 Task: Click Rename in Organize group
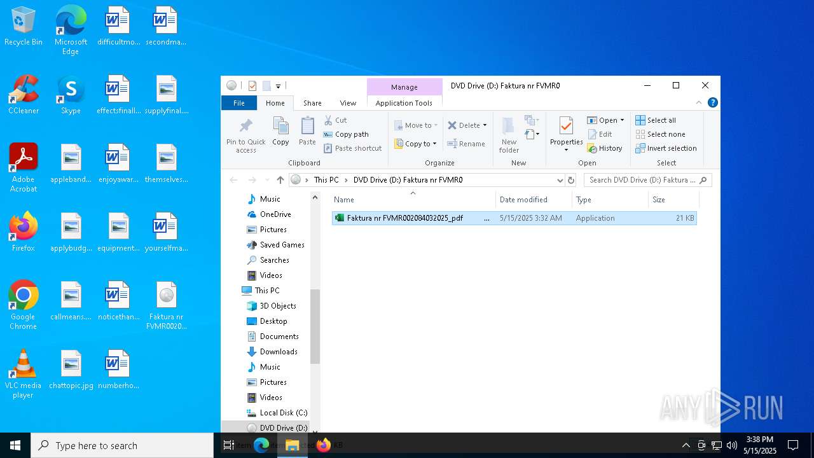466,144
